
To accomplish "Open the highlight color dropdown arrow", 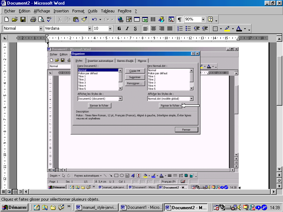I will [233, 29].
